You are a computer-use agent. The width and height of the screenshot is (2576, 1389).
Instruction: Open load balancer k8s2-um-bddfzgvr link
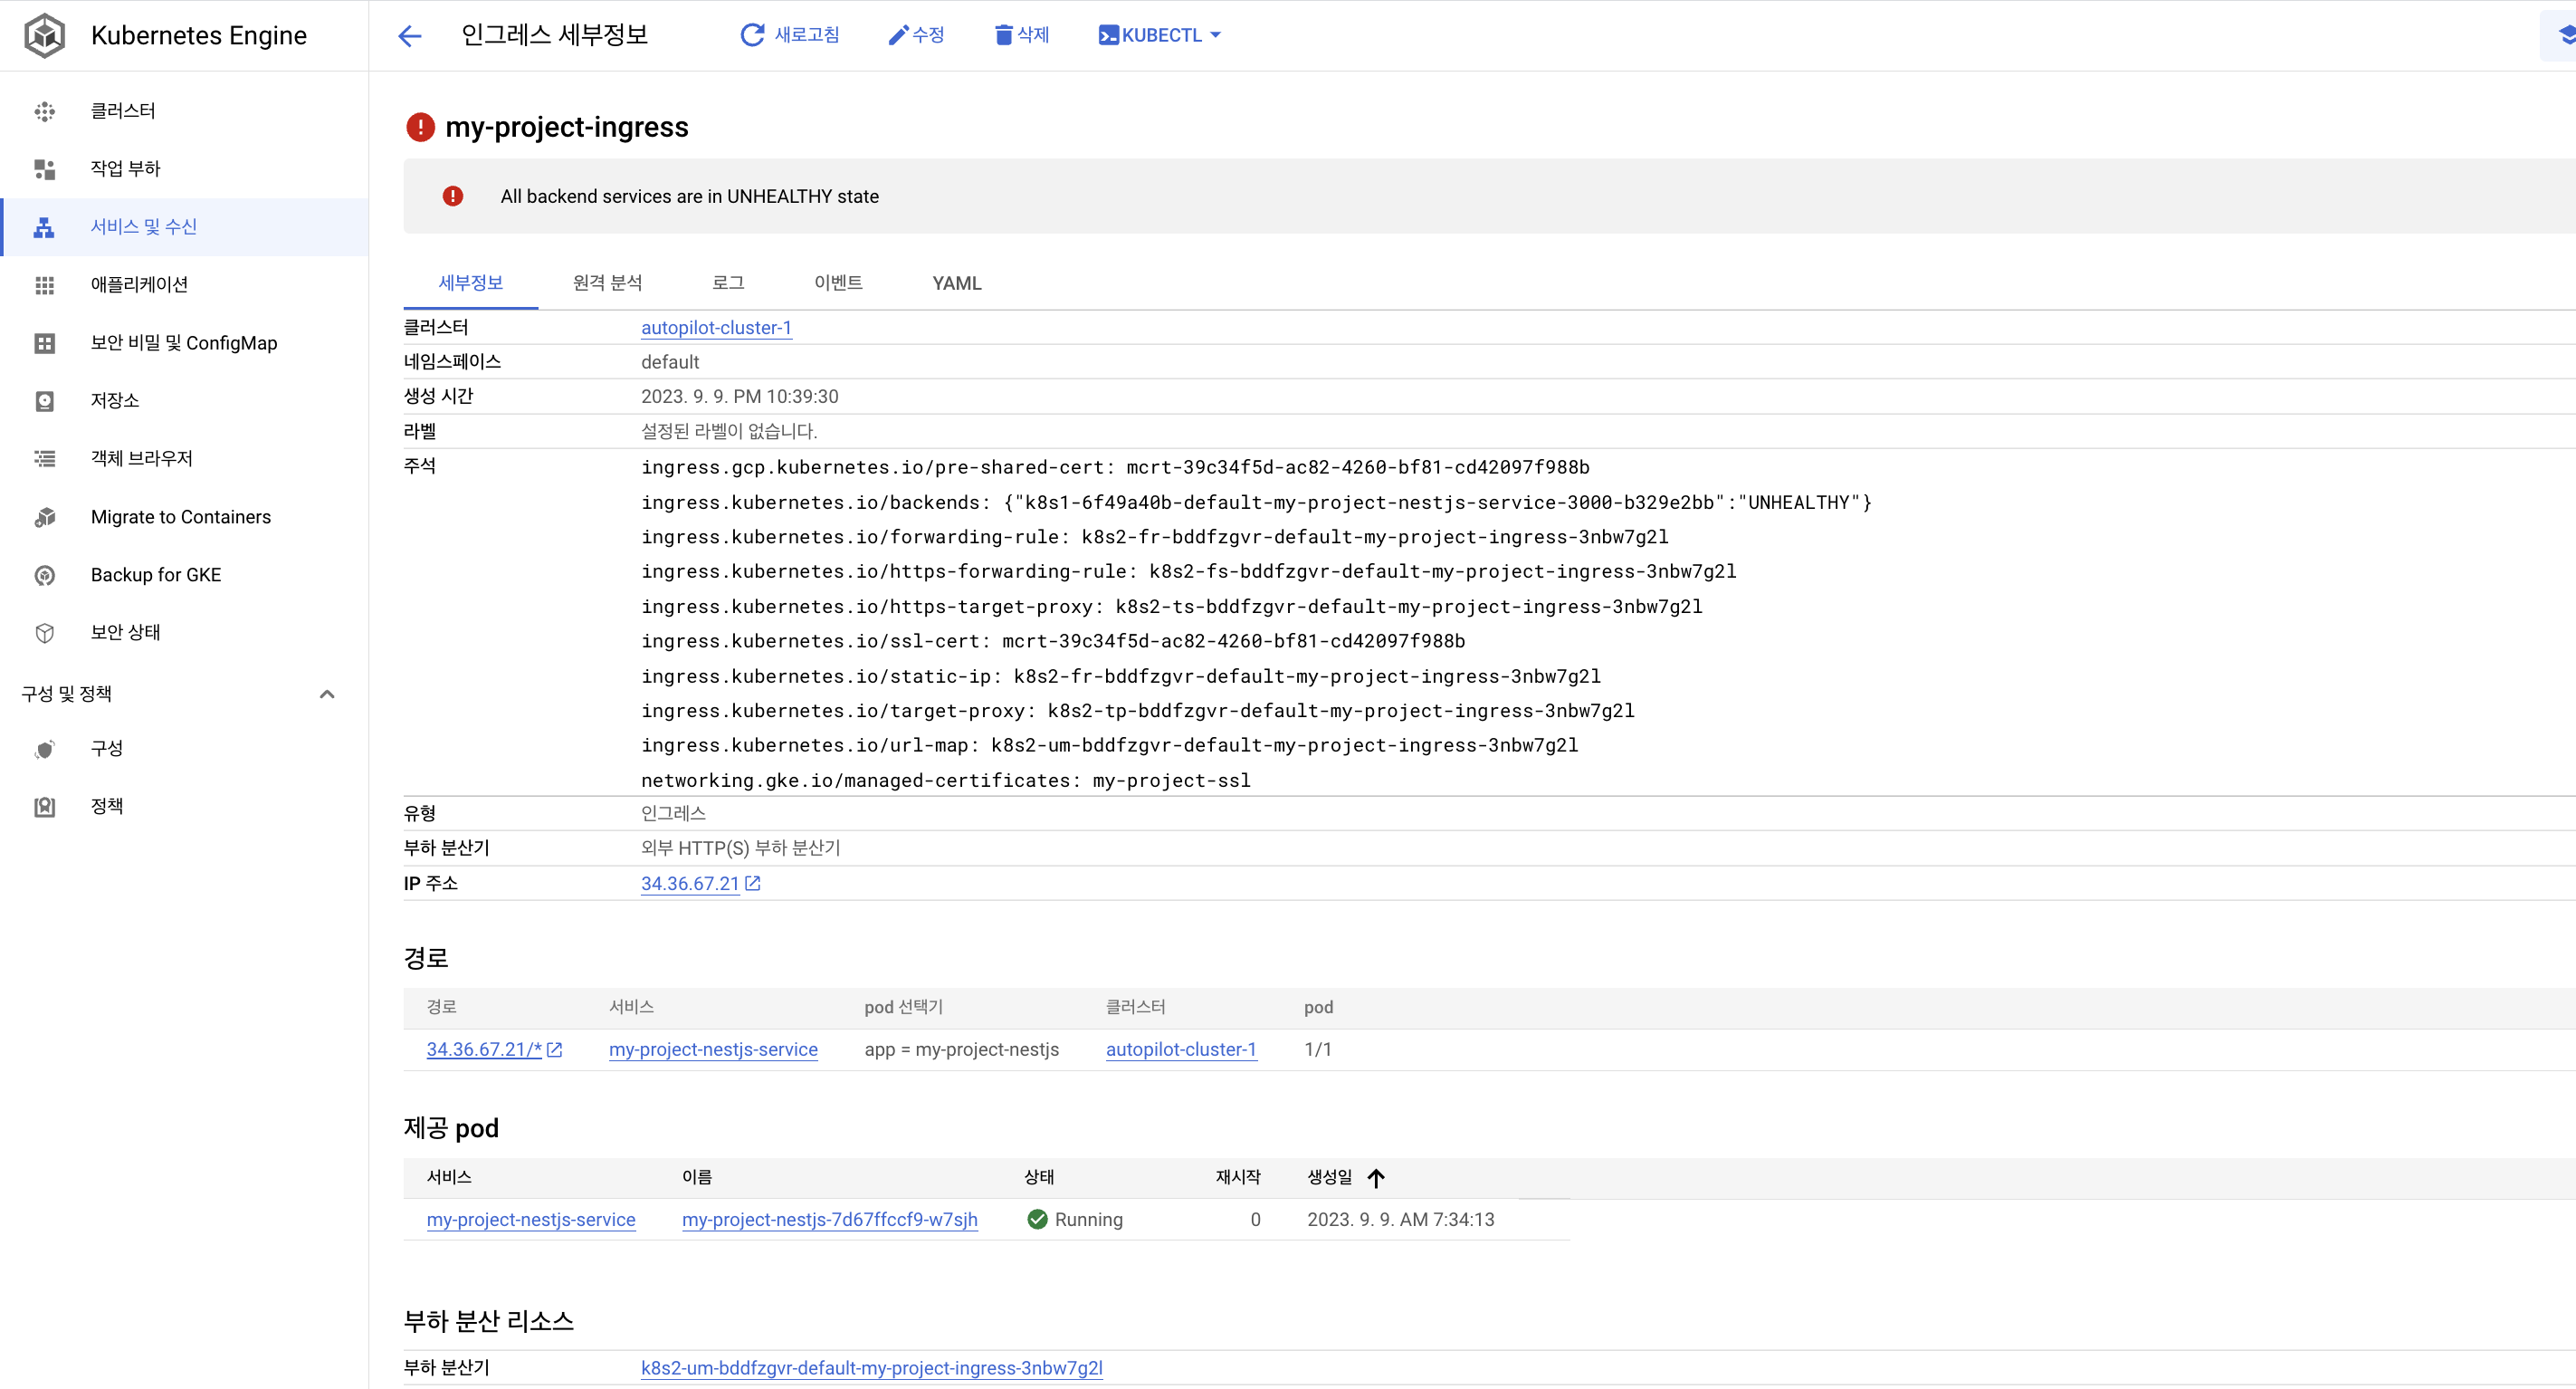pos(872,1368)
